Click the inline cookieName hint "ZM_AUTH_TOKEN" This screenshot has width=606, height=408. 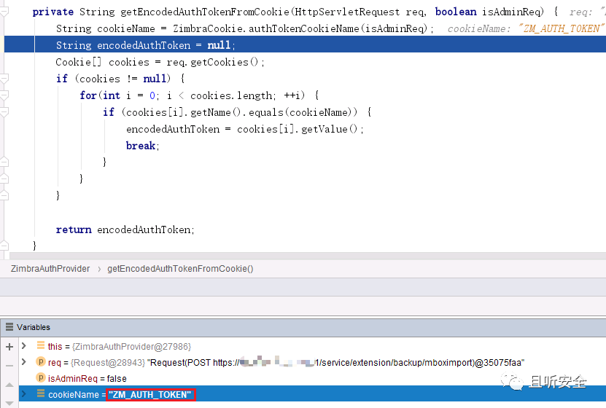click(561, 28)
